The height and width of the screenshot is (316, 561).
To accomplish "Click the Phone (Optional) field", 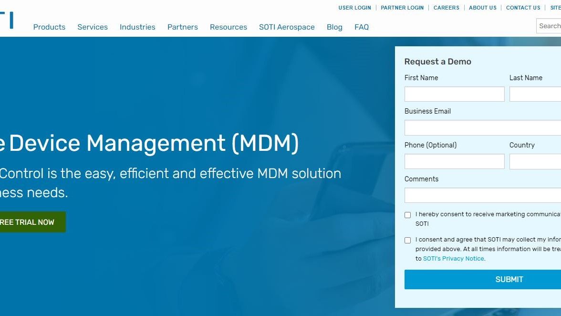I will tap(454, 161).
